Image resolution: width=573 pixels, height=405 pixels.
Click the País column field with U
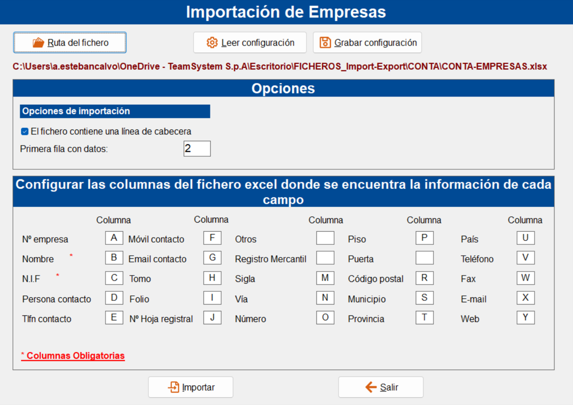(526, 238)
